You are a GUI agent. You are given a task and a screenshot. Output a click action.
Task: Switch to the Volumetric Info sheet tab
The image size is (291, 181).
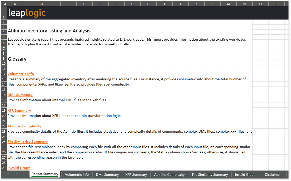[77, 175]
